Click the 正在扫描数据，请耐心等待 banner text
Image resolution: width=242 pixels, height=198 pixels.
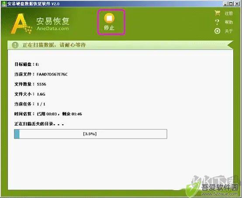[54, 45]
